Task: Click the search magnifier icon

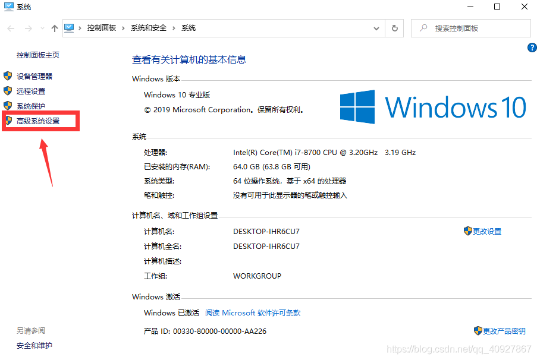Action: (x=423, y=28)
